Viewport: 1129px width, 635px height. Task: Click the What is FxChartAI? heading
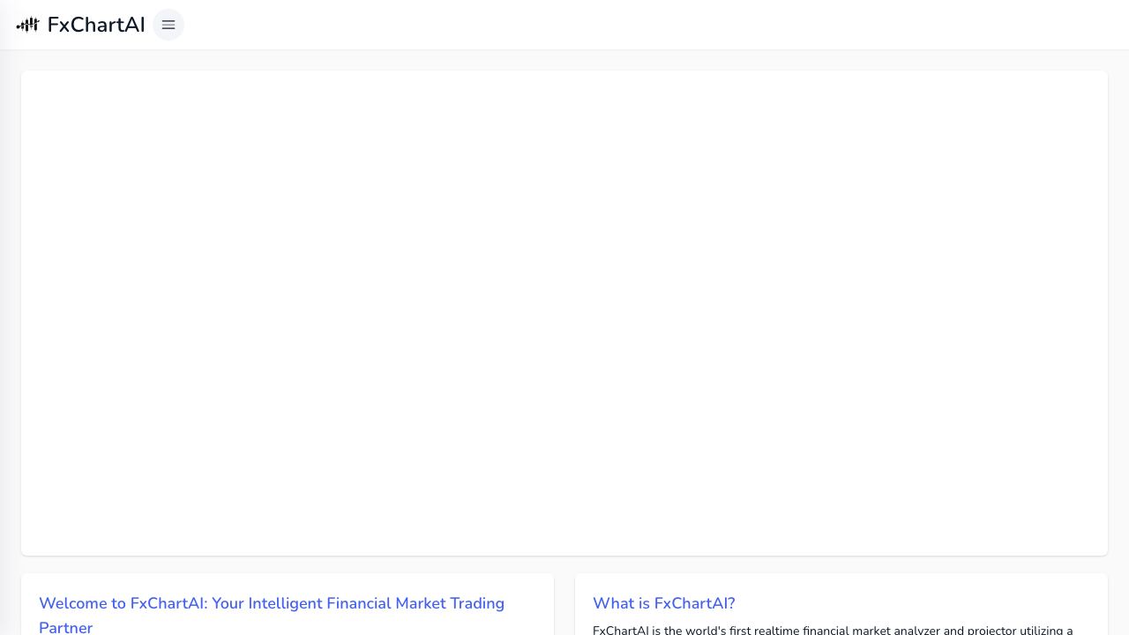tap(664, 603)
